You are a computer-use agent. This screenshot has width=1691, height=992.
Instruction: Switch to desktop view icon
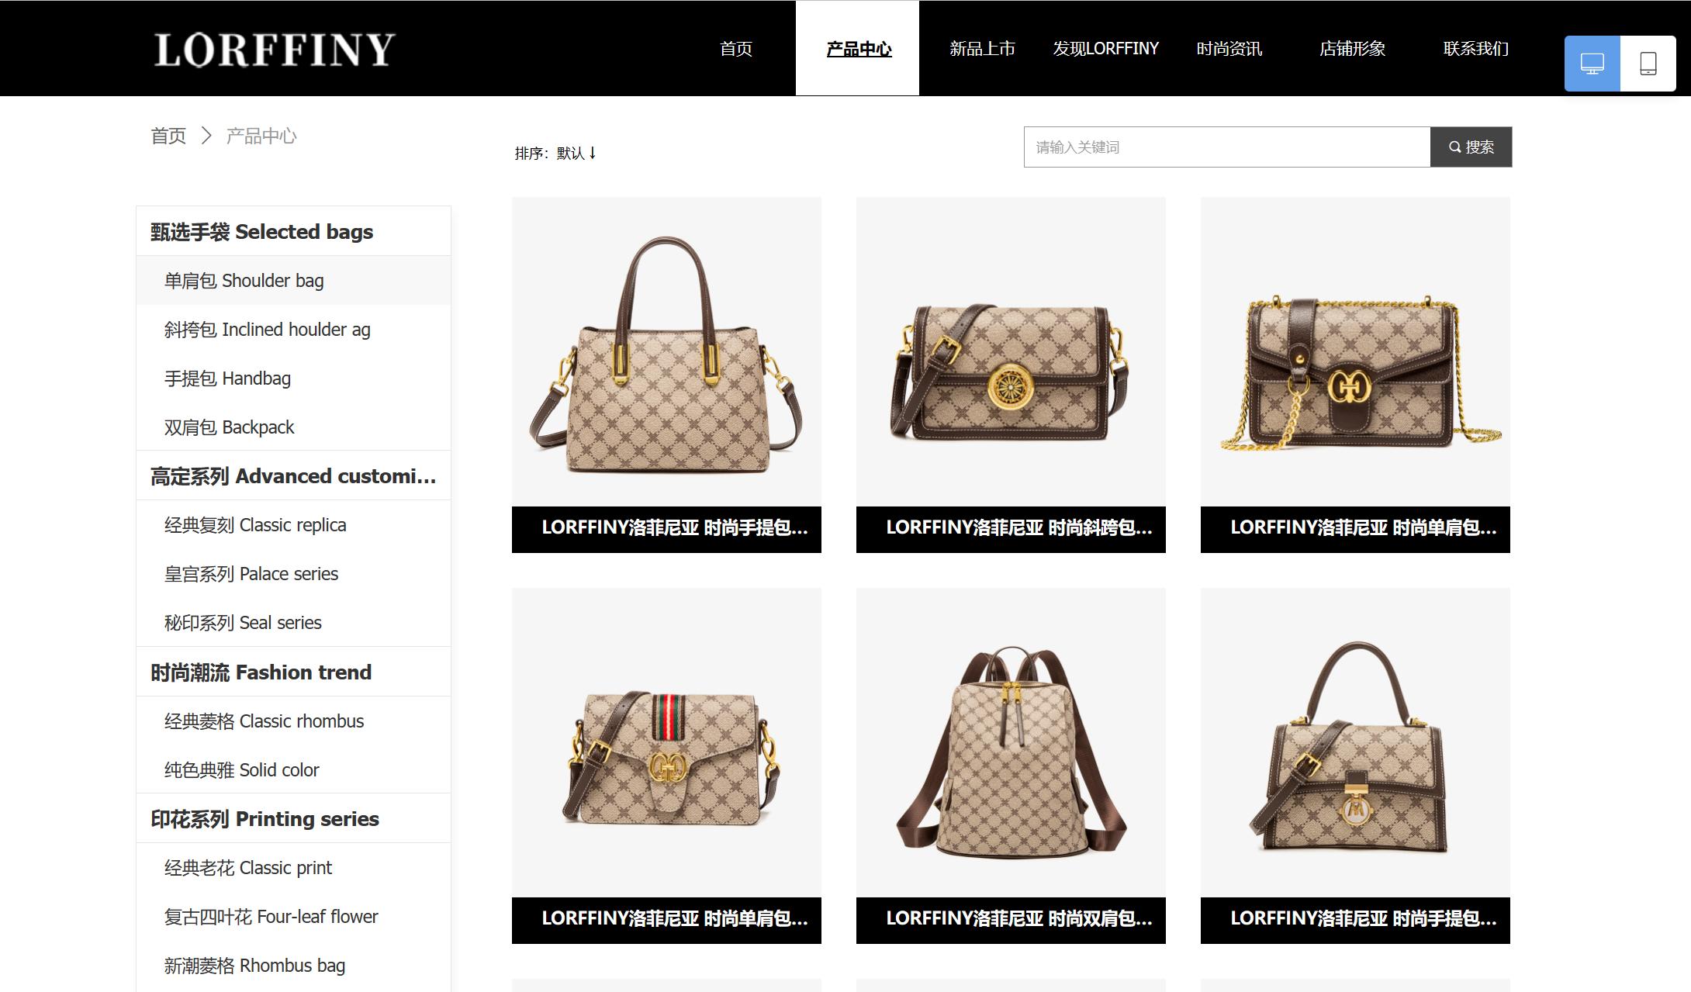click(1592, 64)
